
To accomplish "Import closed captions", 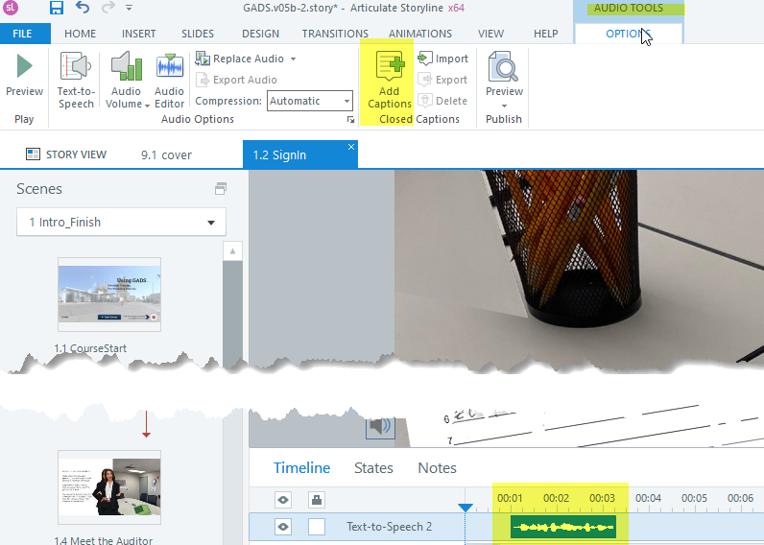I will click(442, 59).
